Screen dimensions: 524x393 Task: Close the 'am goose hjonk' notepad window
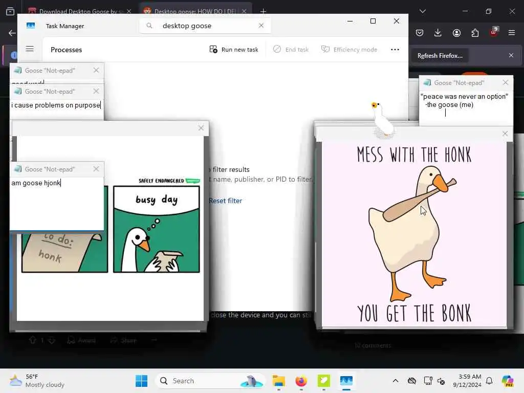[96, 169]
